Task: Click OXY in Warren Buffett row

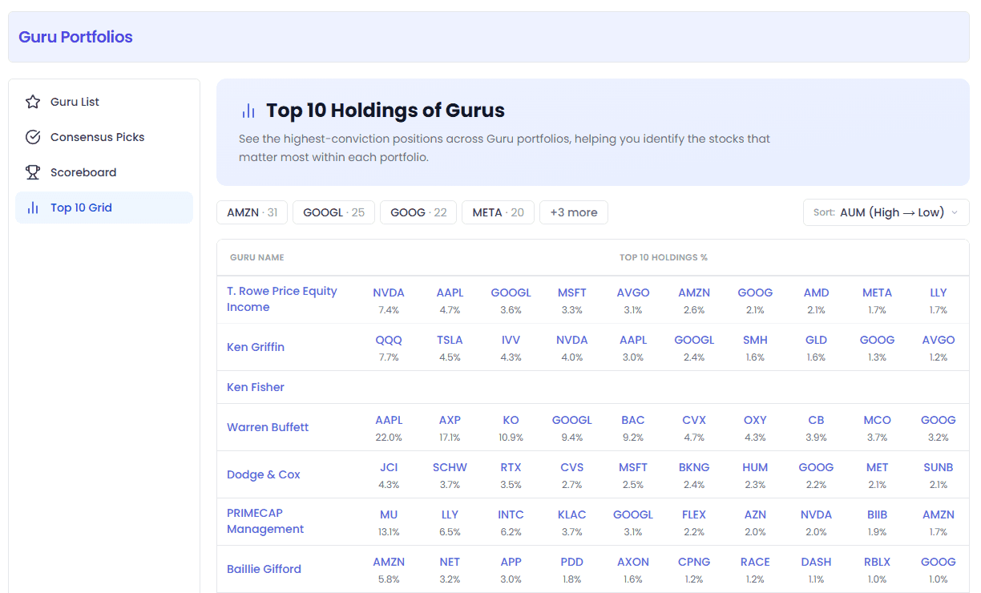Action: pyautogui.click(x=755, y=420)
